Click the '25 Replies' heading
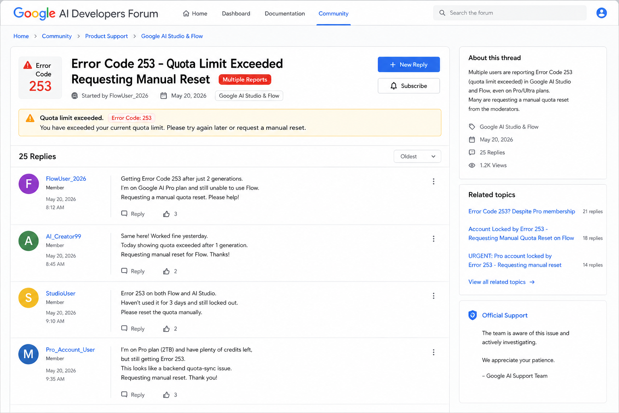Viewport: 619px width, 413px height. click(37, 156)
